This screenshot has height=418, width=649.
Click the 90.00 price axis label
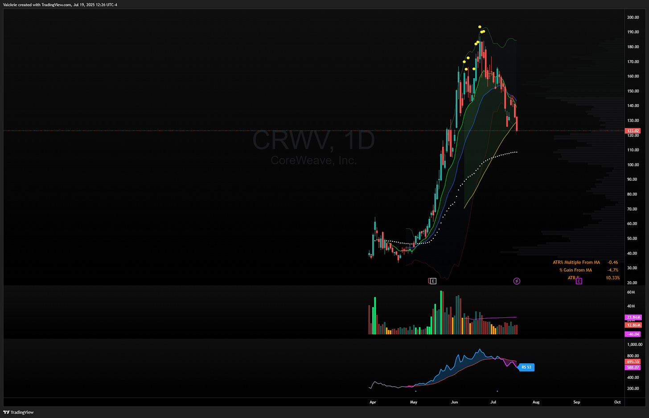(x=632, y=179)
